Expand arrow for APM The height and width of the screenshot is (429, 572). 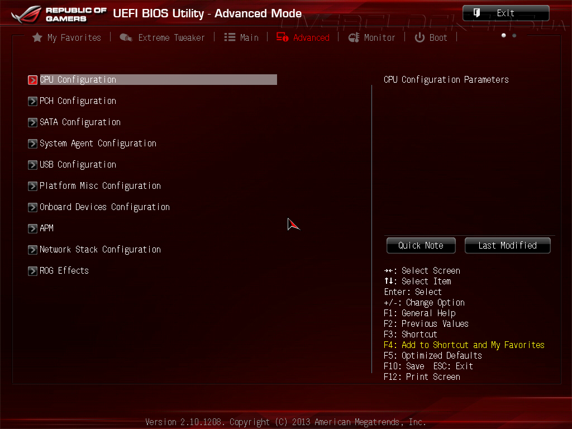[x=32, y=228]
